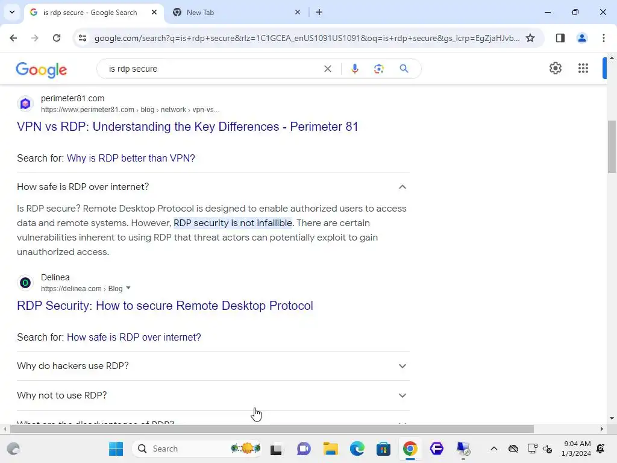Collapse 'How safe is RDP over internet?'
The image size is (617, 463).
click(213, 187)
